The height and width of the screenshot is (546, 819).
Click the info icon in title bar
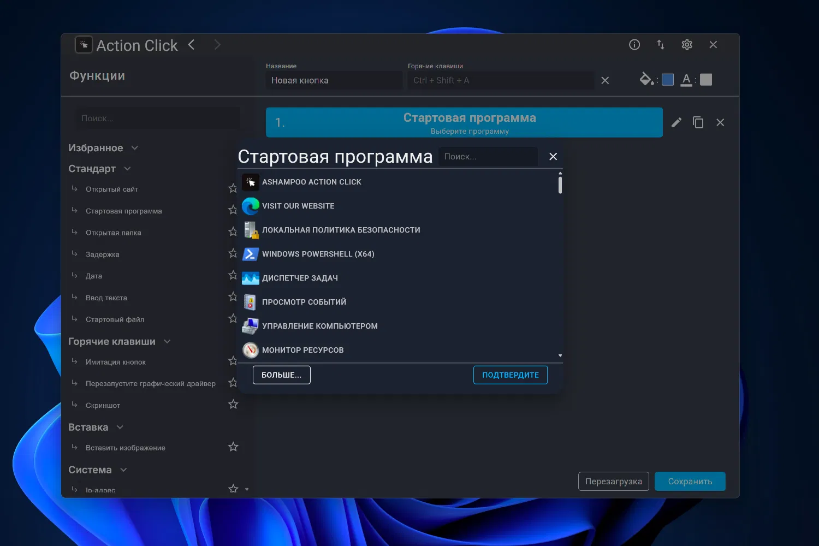pyautogui.click(x=634, y=45)
